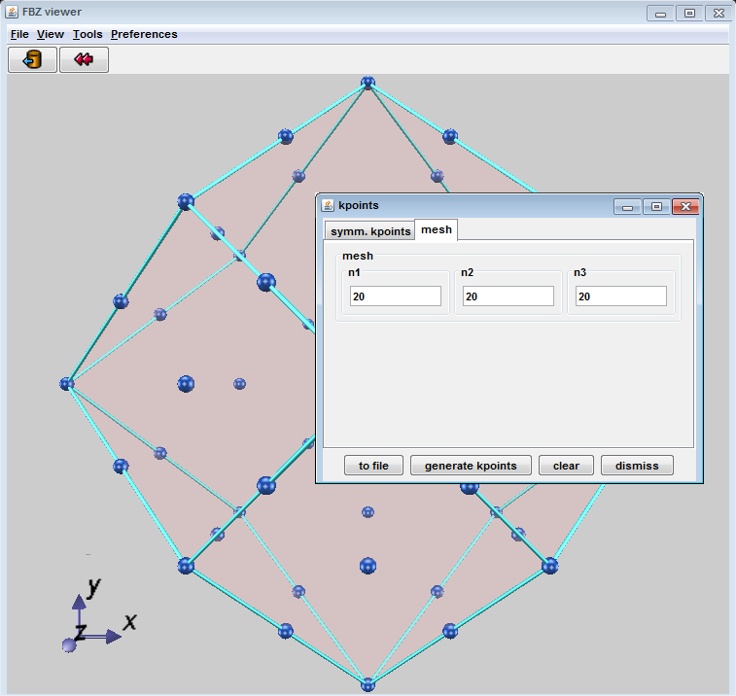The width and height of the screenshot is (736, 696).
Task: Focus the n2 mesh input field
Action: click(508, 296)
